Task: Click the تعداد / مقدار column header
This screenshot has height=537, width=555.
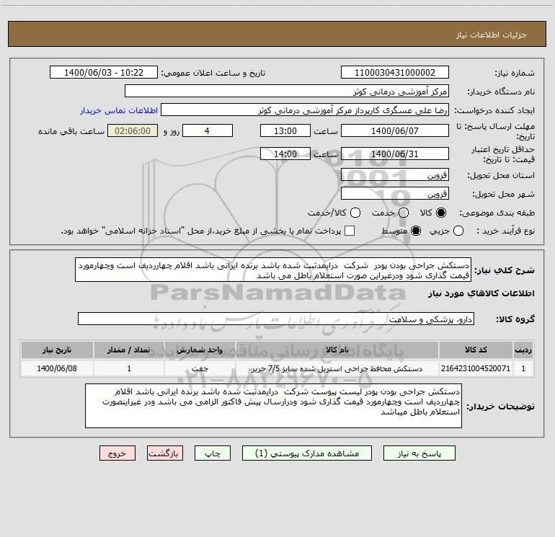Action: (129, 350)
